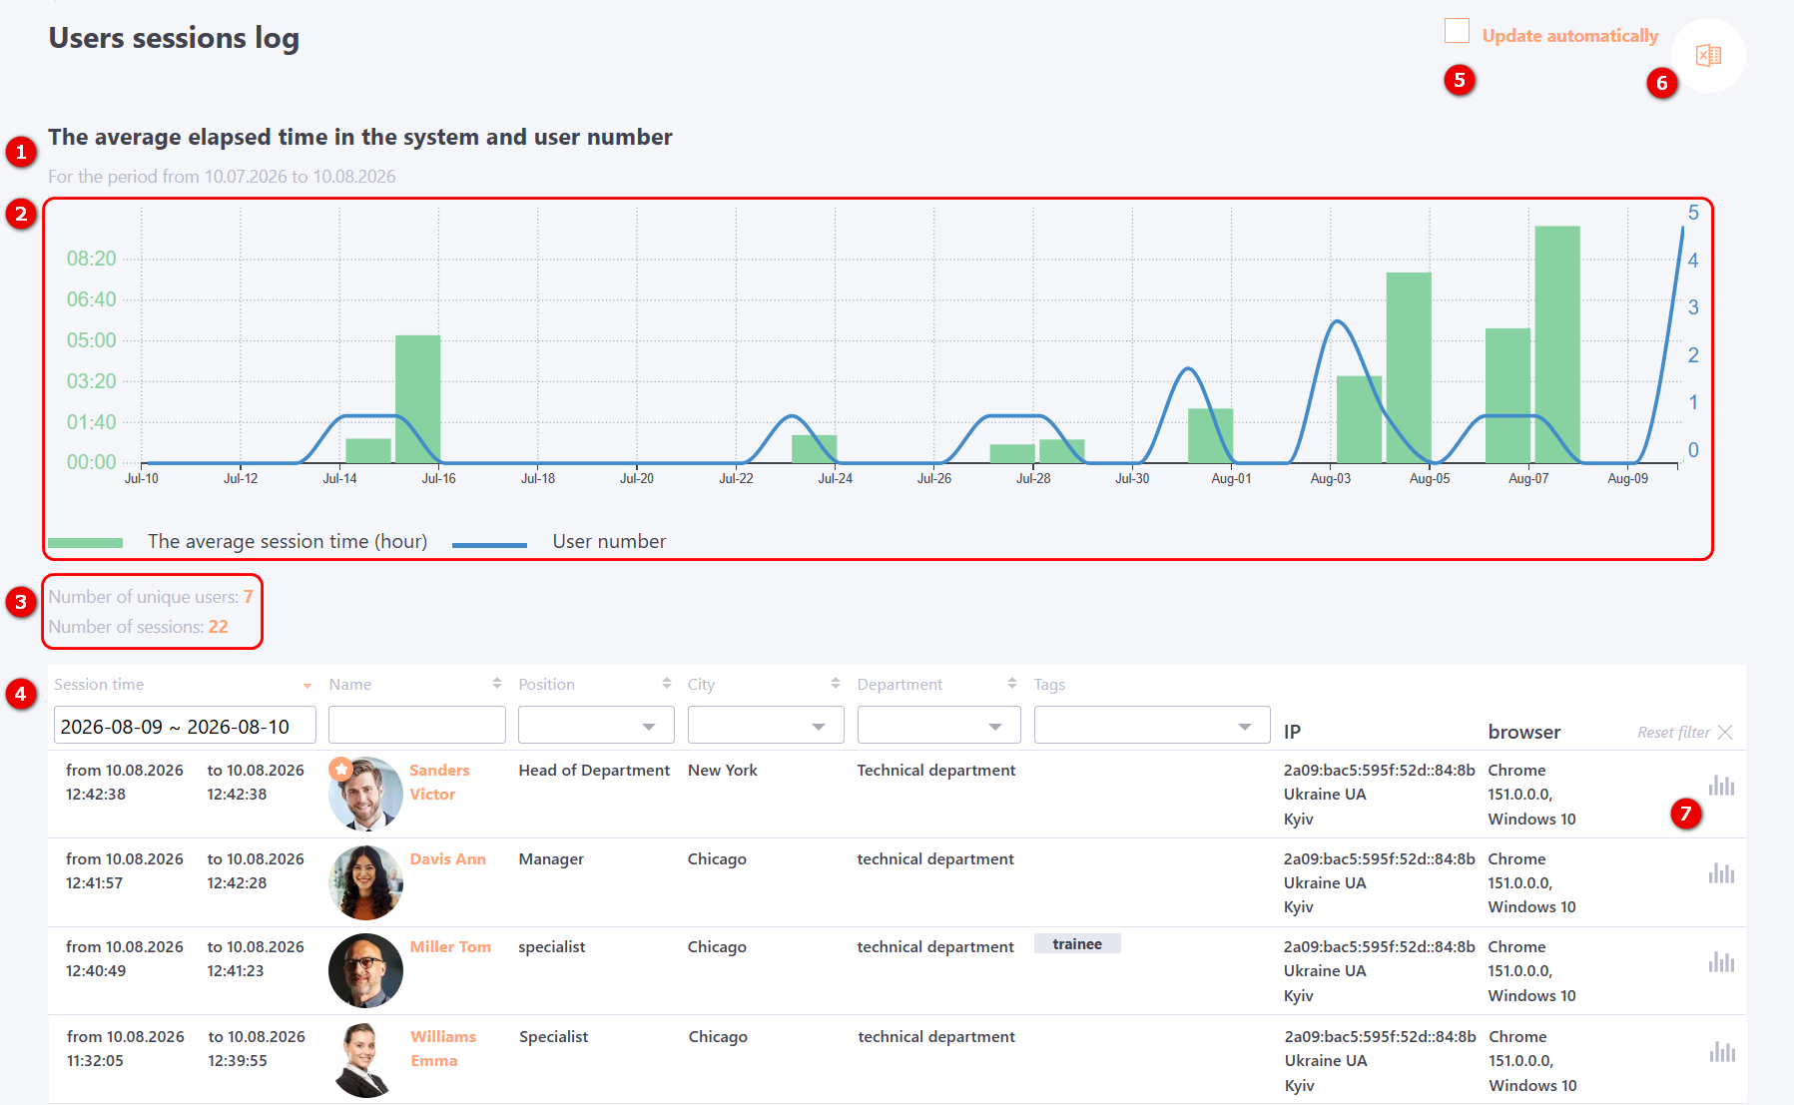The height and width of the screenshot is (1105, 1794).
Task: Enable the Update automatically checkbox
Action: coord(1457,31)
